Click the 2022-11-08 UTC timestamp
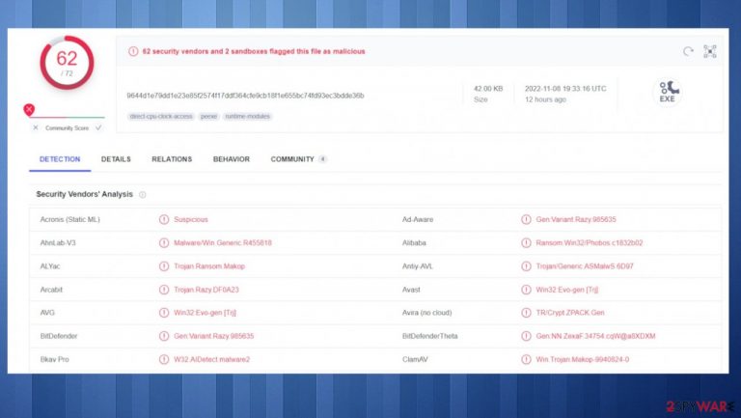741x418 pixels. click(565, 89)
